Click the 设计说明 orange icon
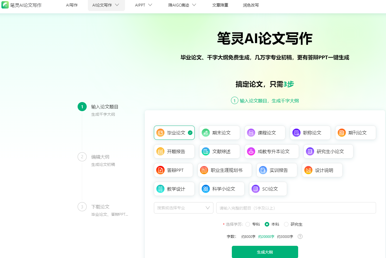386x258 pixels. pyautogui.click(x=308, y=170)
